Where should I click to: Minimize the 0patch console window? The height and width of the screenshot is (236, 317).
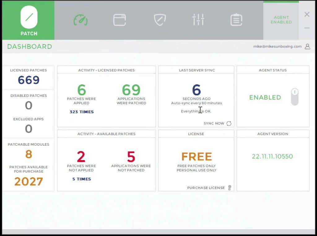[x=307, y=28]
